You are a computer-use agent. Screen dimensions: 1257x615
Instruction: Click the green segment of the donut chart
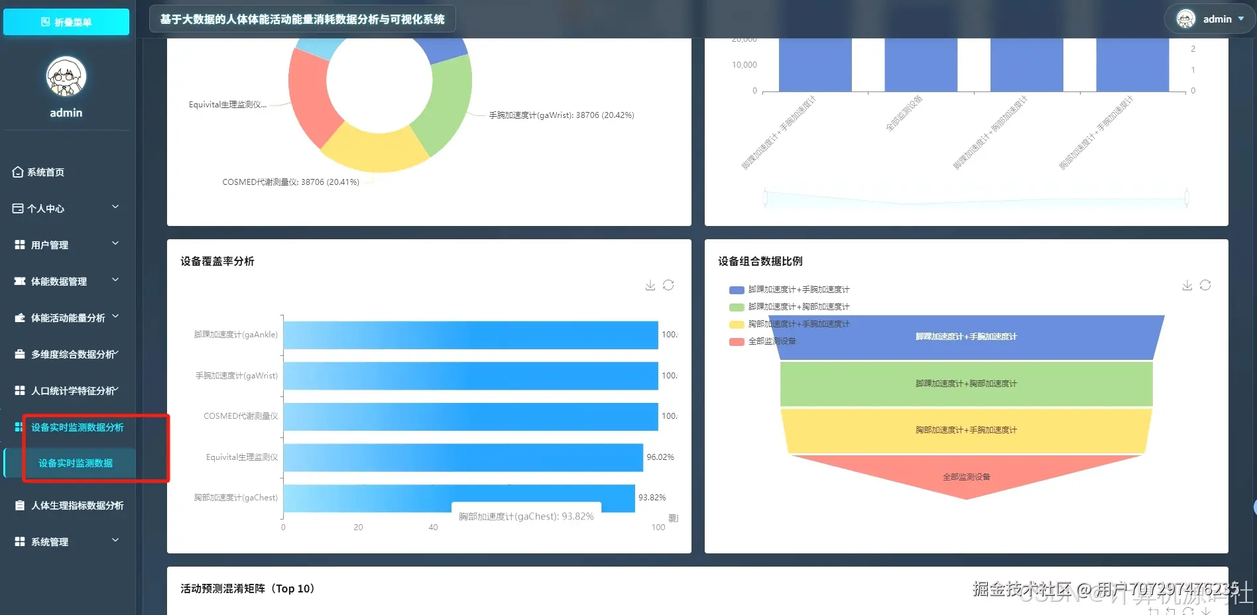click(446, 105)
